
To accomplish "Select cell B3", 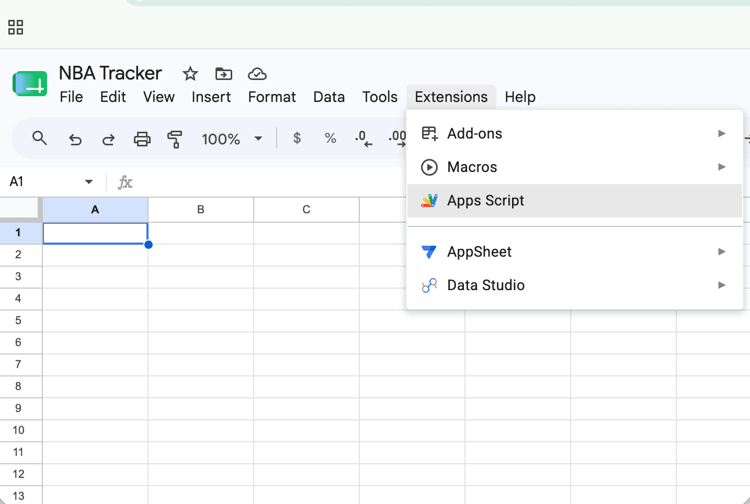I will (201, 277).
